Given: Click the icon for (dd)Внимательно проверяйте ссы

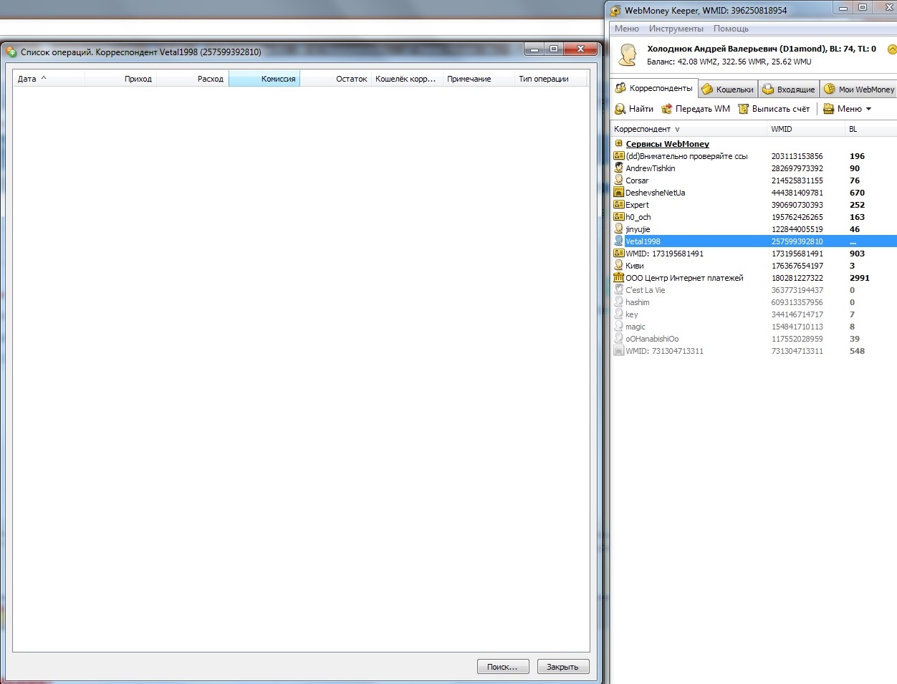Looking at the screenshot, I should [619, 155].
